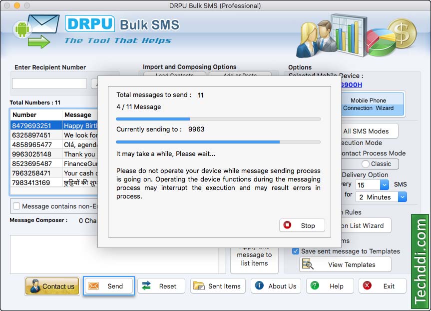
Task: Click the messages sent progress bar
Action: [218, 119]
